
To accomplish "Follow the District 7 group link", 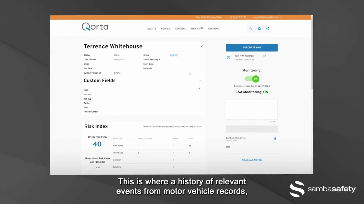I will 174,55.
